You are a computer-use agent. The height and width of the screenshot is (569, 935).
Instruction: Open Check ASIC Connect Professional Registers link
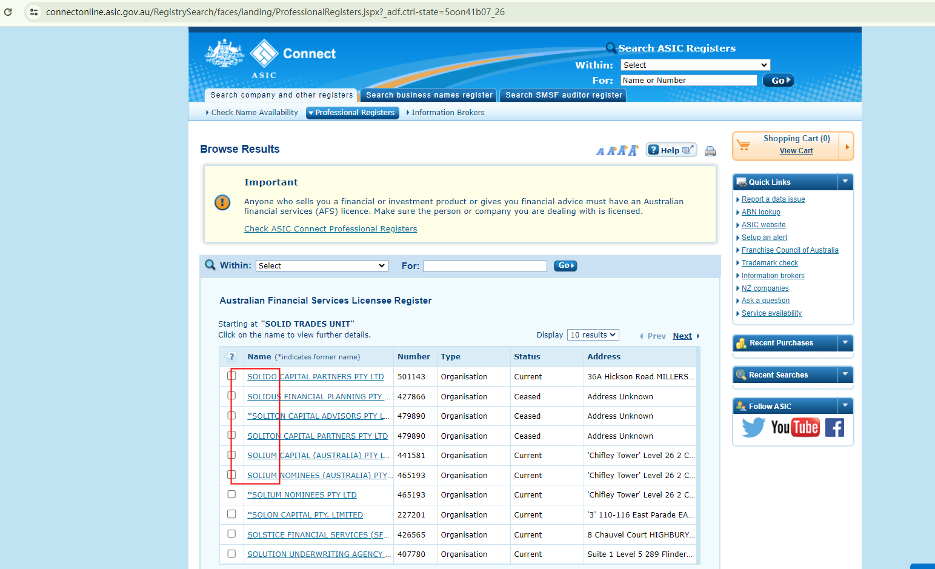click(x=330, y=229)
